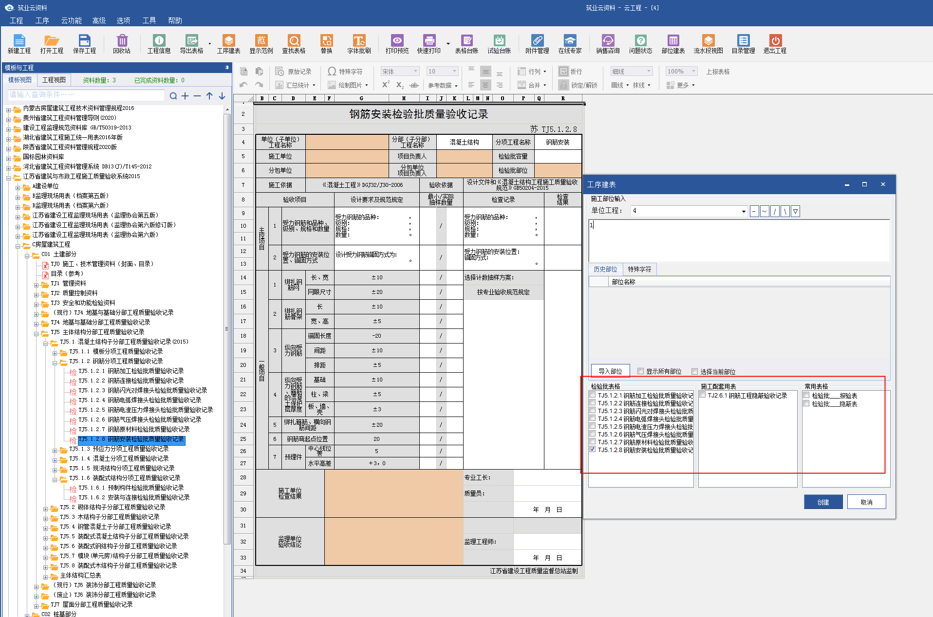
Task: Open the 打开工程 folder icon
Action: [x=52, y=44]
